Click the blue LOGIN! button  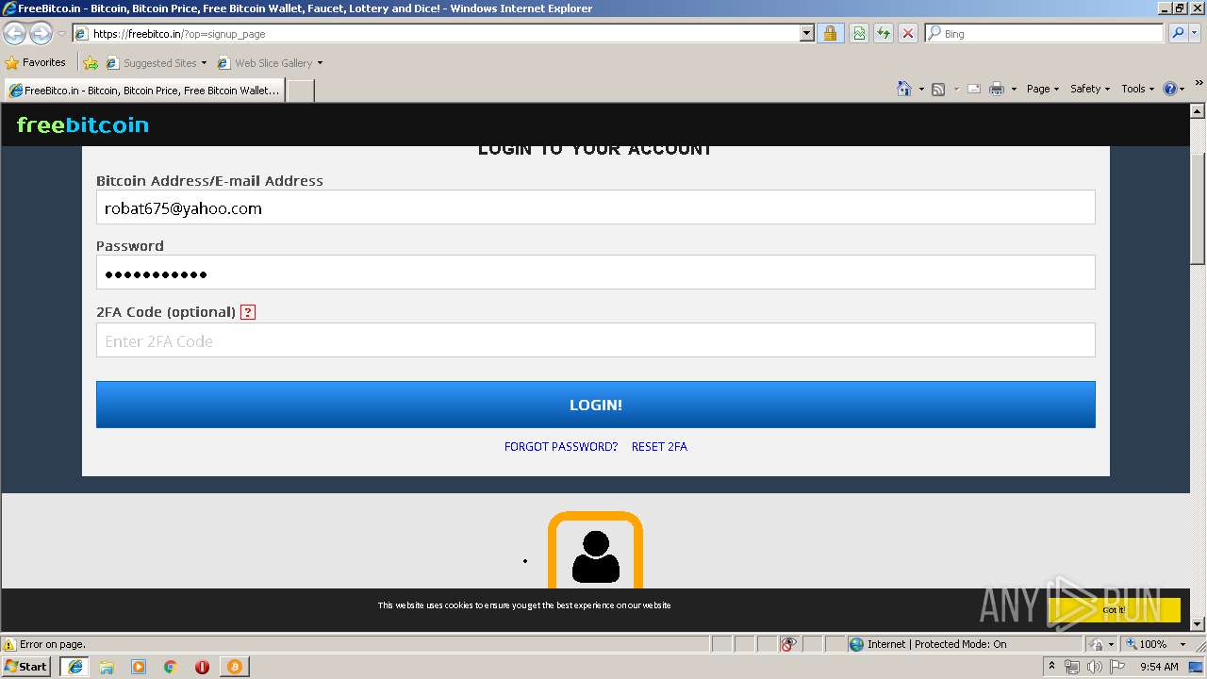pos(596,405)
